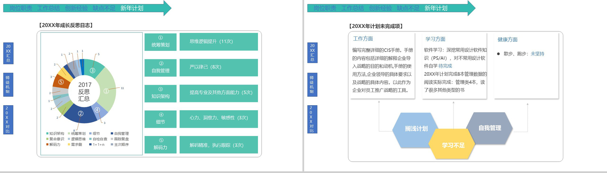Click the 2017 反思汇总 donut center
Viewport: 607px width, 173px height.
(84, 91)
